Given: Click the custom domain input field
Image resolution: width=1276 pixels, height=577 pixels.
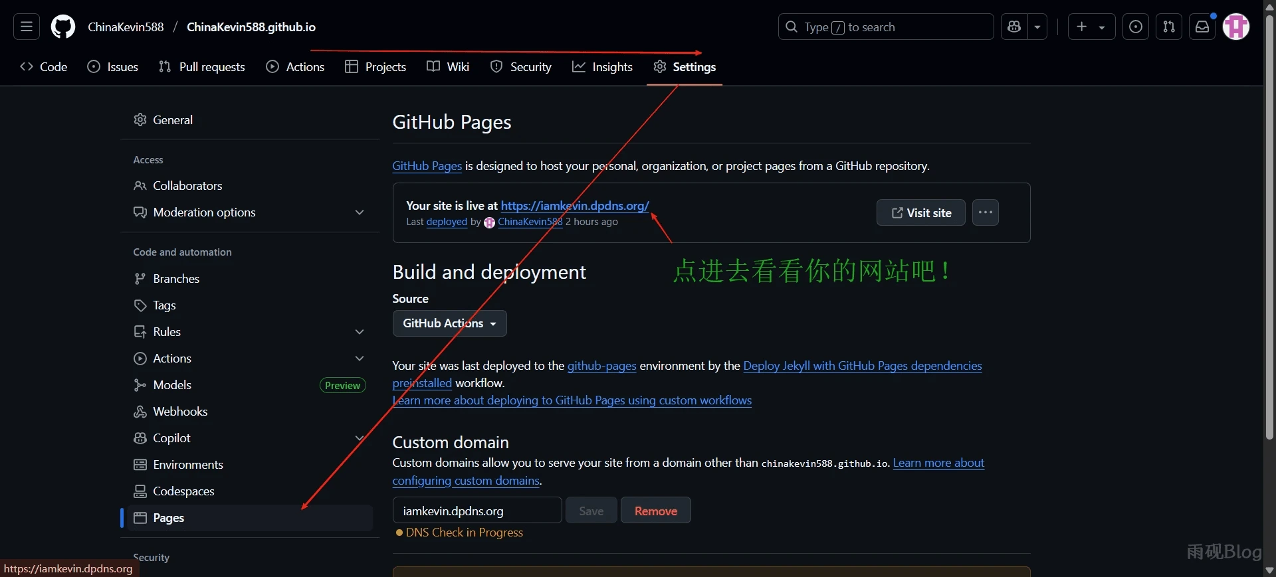Looking at the screenshot, I should [x=477, y=511].
